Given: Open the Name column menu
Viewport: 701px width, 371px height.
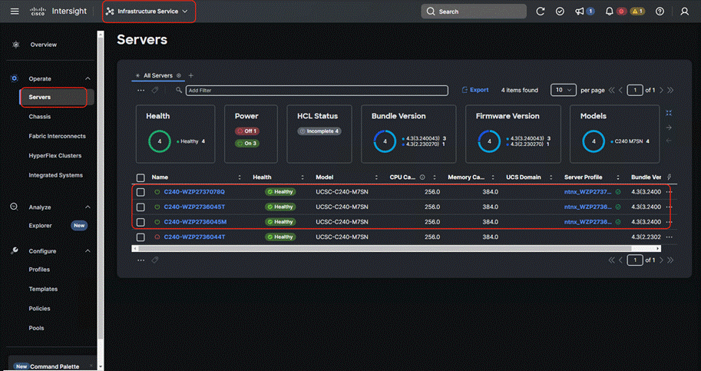Looking at the screenshot, I should (x=240, y=177).
